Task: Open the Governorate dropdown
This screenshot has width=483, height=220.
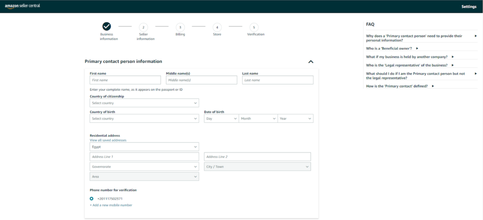Action: tap(144, 167)
